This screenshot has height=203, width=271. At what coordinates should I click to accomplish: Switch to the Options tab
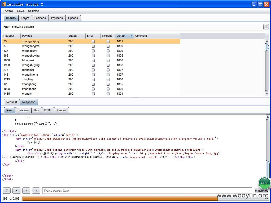click(x=73, y=18)
